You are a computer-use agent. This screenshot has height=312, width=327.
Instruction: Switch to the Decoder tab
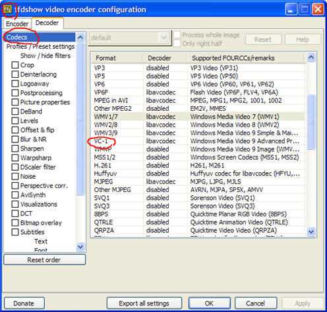[47, 23]
